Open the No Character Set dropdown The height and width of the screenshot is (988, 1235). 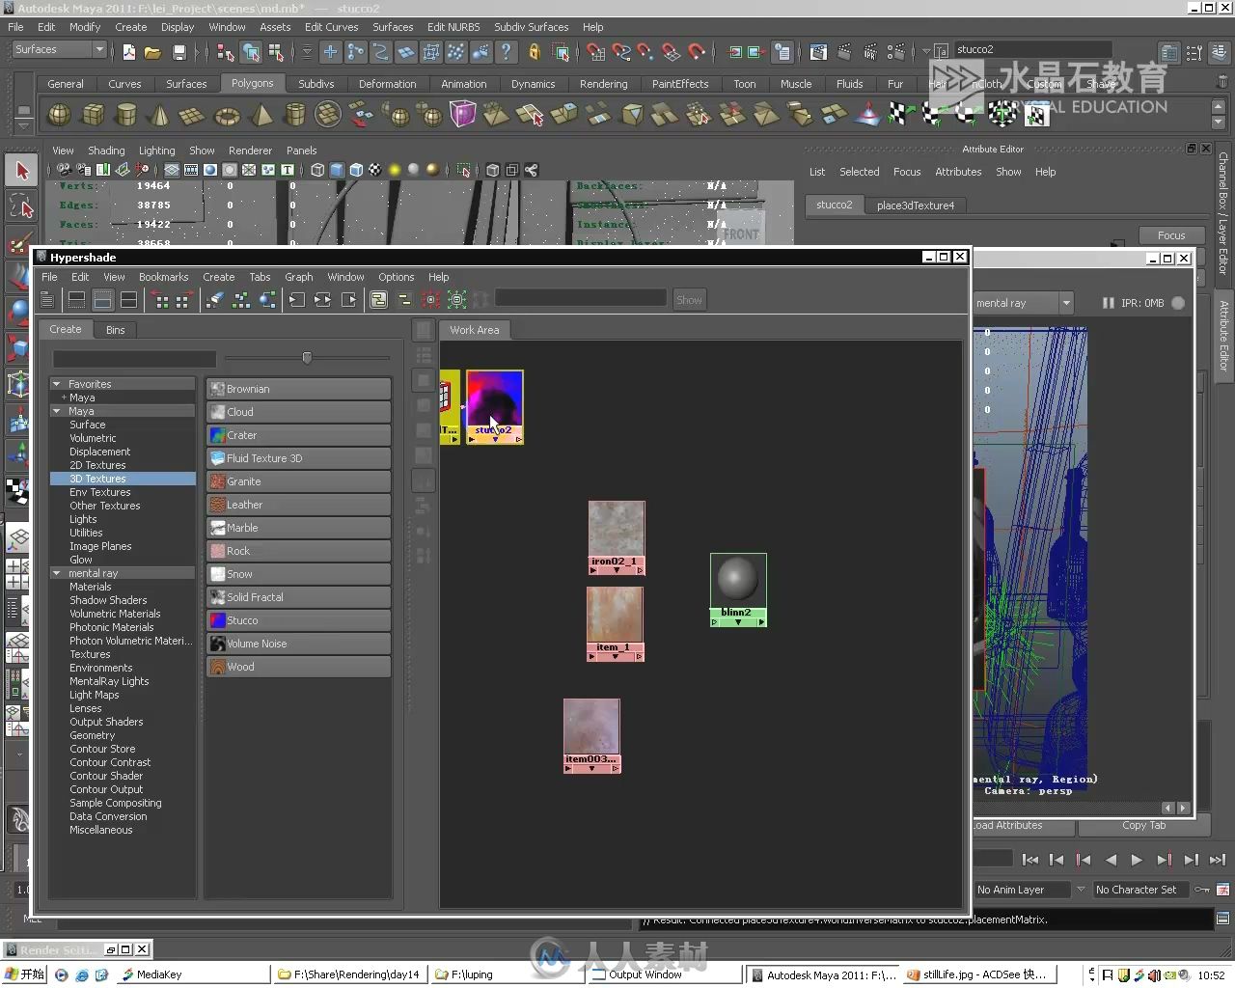(x=1142, y=890)
